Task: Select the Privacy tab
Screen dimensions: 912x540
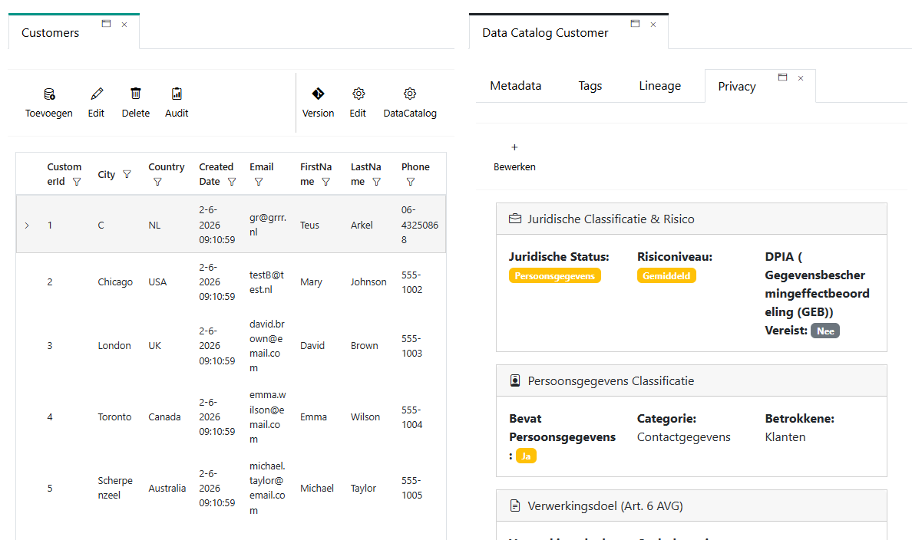Action: point(736,87)
